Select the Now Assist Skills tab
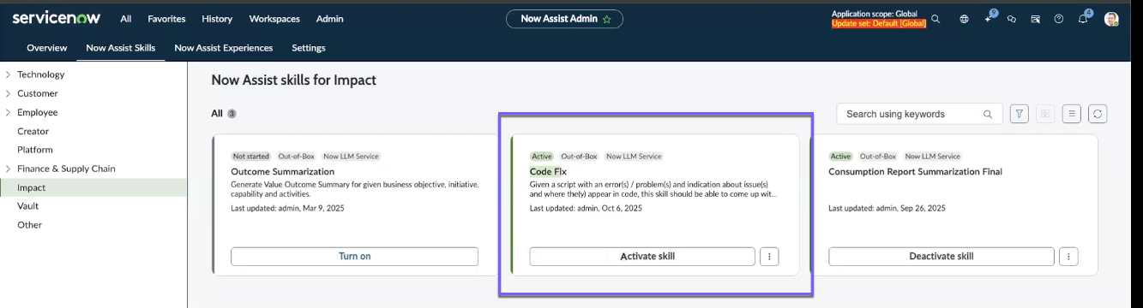This screenshot has height=308, width=1143. (121, 48)
